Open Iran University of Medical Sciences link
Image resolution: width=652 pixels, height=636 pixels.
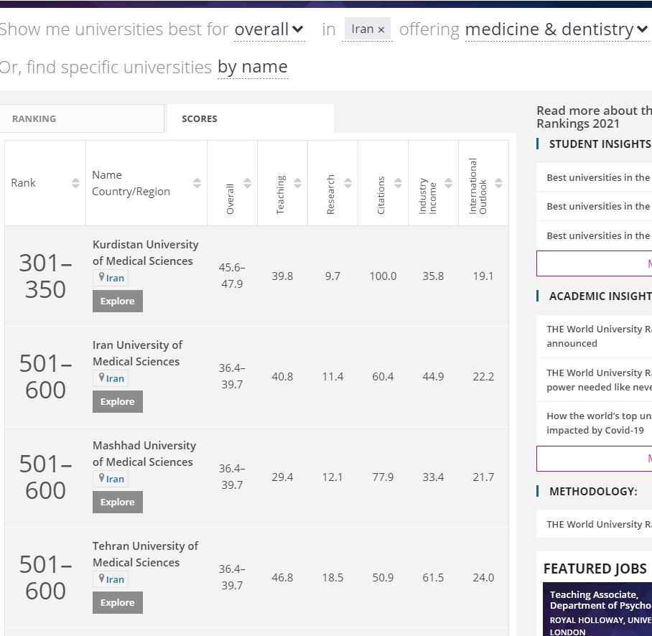pyautogui.click(x=137, y=353)
